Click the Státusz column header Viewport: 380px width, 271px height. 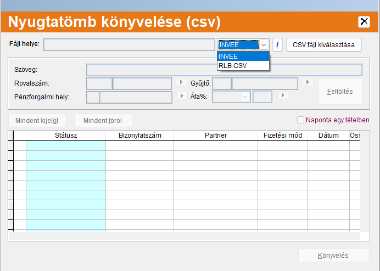[x=66, y=135]
